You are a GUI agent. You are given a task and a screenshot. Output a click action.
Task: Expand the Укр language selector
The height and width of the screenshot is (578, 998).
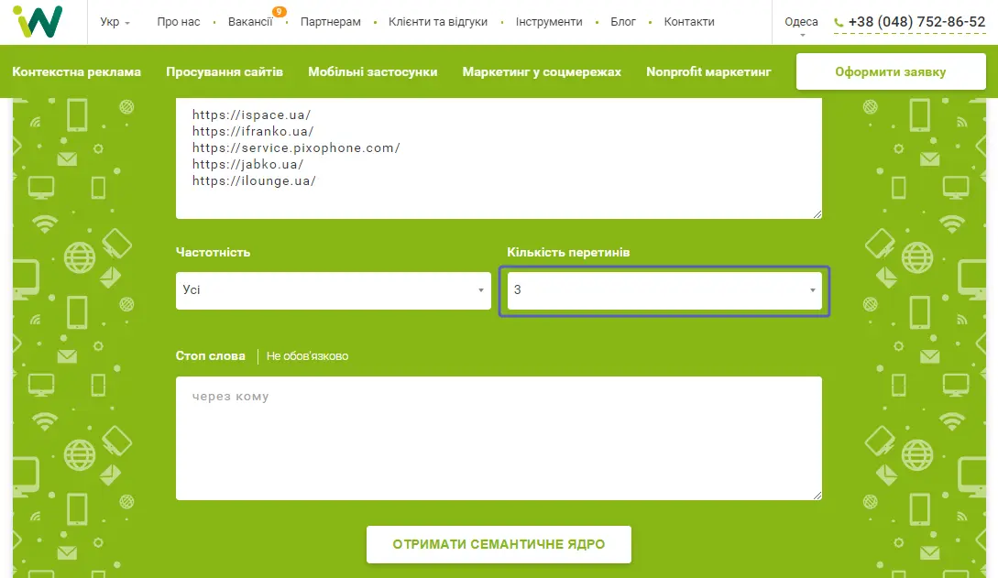(x=115, y=22)
